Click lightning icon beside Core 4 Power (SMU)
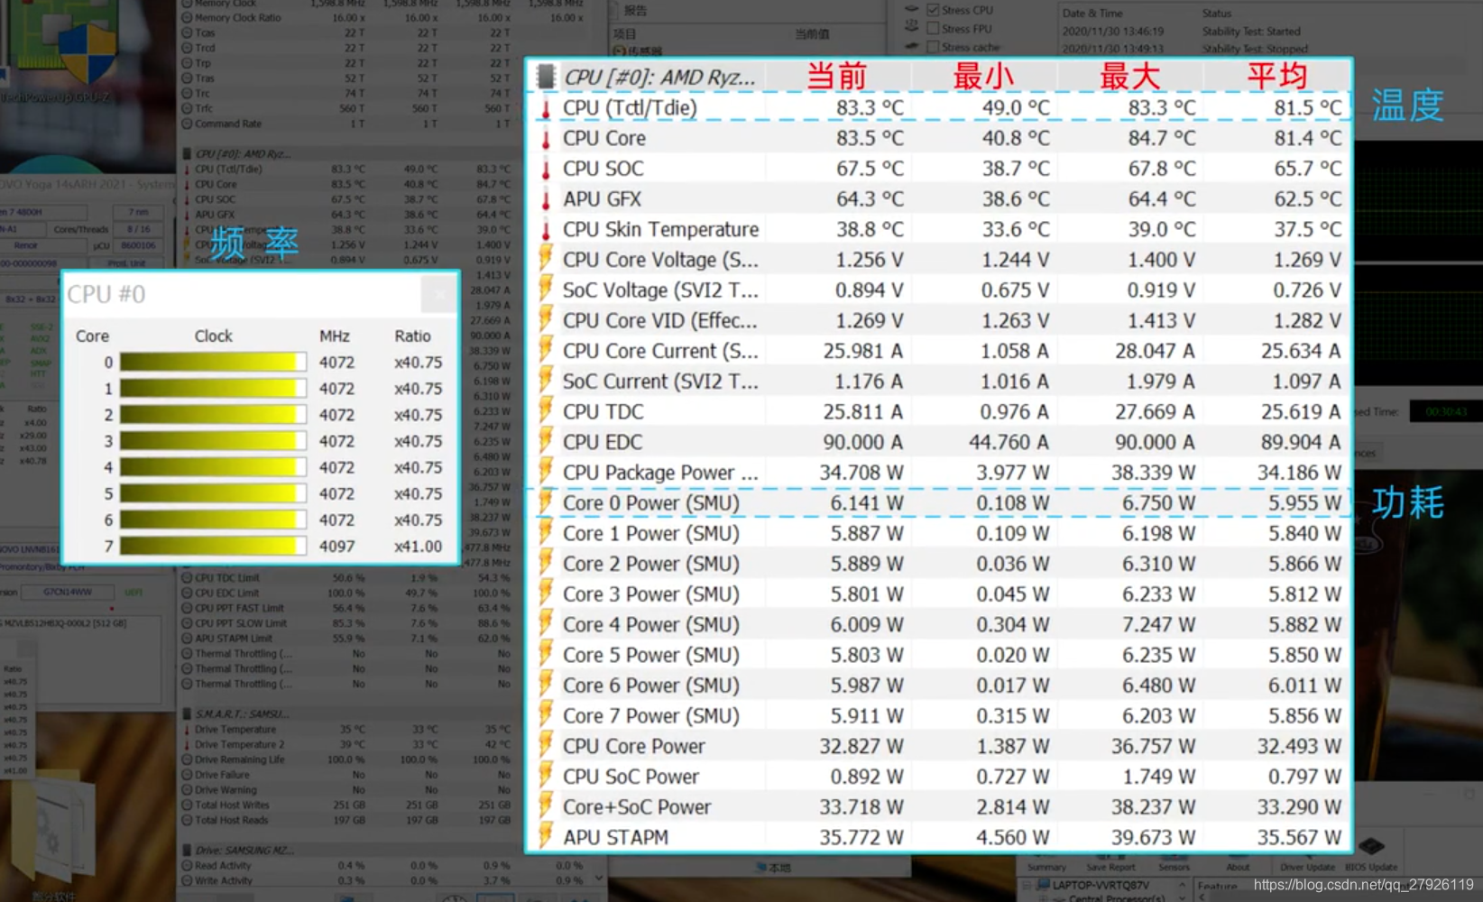The image size is (1483, 902). click(x=546, y=624)
